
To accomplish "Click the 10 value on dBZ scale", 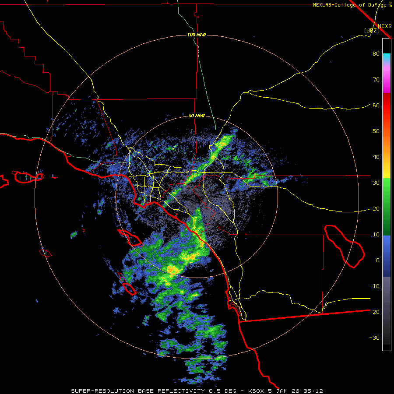I will (x=376, y=235).
